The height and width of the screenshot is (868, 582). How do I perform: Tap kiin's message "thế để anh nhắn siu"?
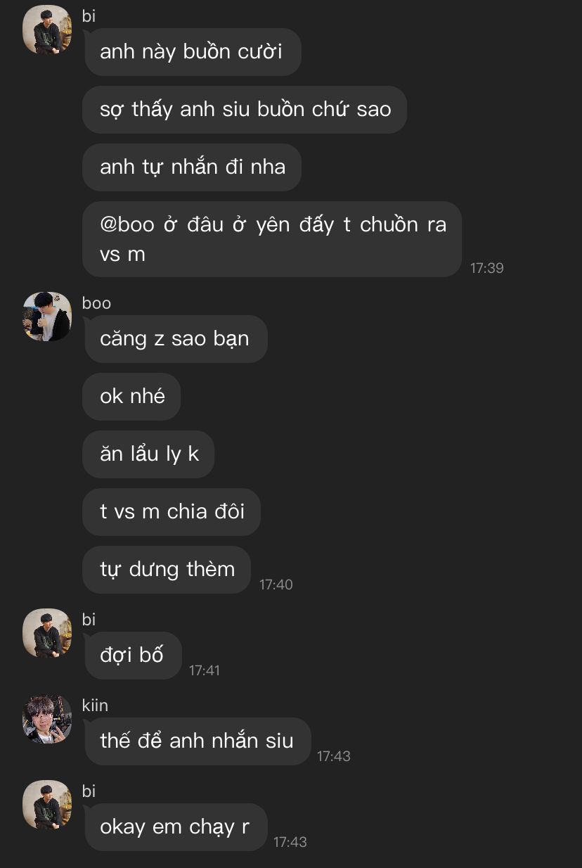point(197,741)
